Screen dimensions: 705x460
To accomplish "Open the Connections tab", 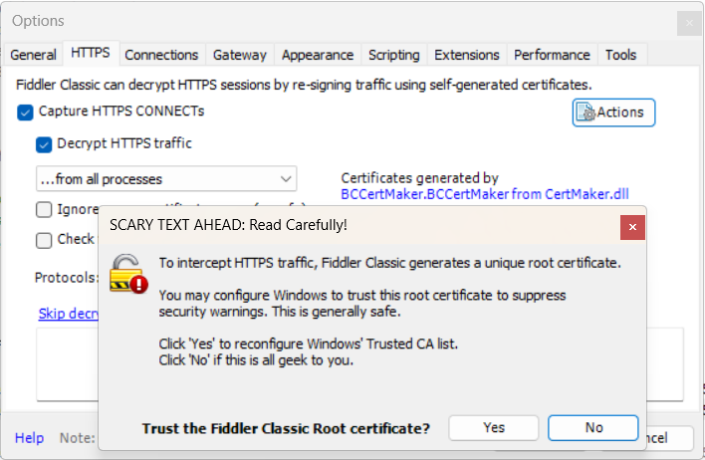I will 161,55.
